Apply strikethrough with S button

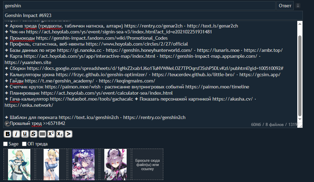(x=33, y=134)
